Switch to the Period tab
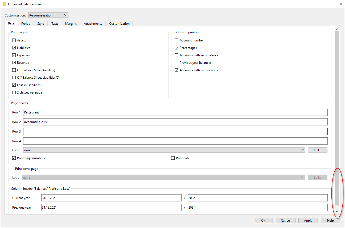Screen dimensions: 345x228 26,23
